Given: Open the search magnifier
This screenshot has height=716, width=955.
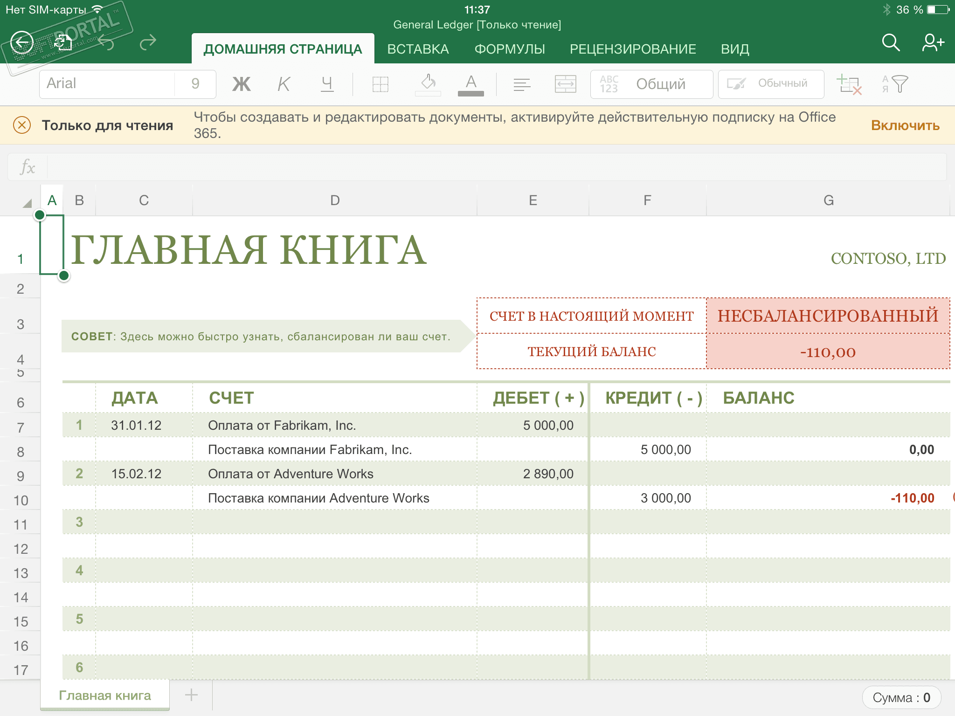Looking at the screenshot, I should tap(890, 43).
